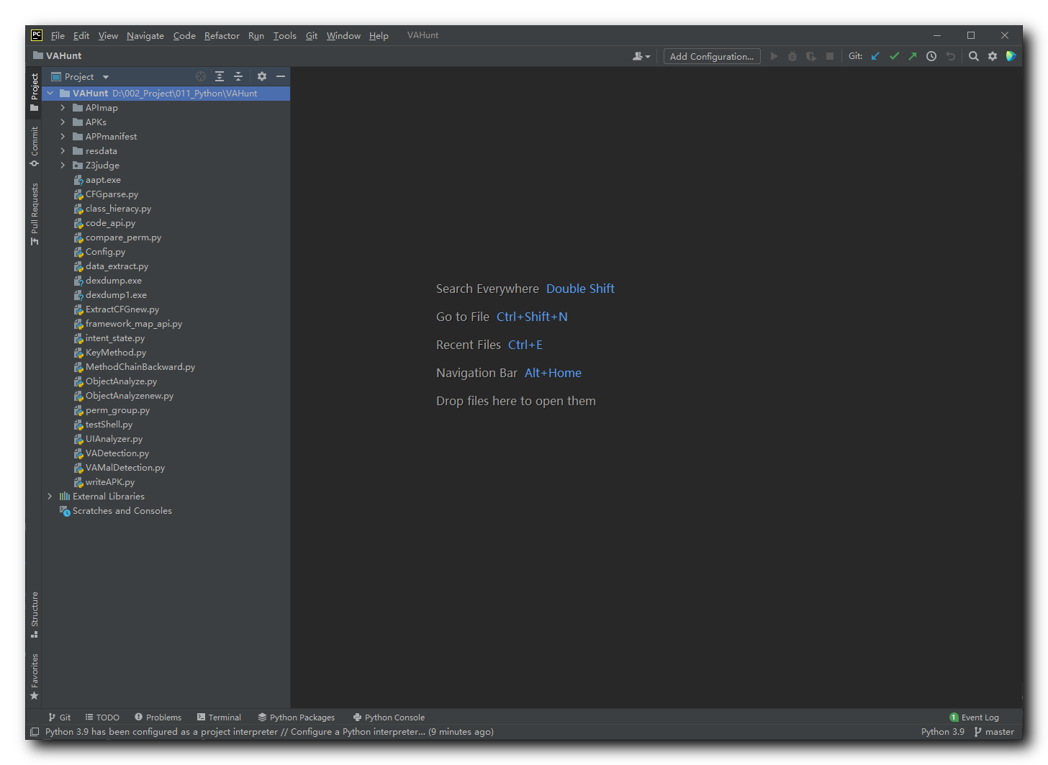Expand the APKs folder
The image size is (1048, 765).
point(63,122)
